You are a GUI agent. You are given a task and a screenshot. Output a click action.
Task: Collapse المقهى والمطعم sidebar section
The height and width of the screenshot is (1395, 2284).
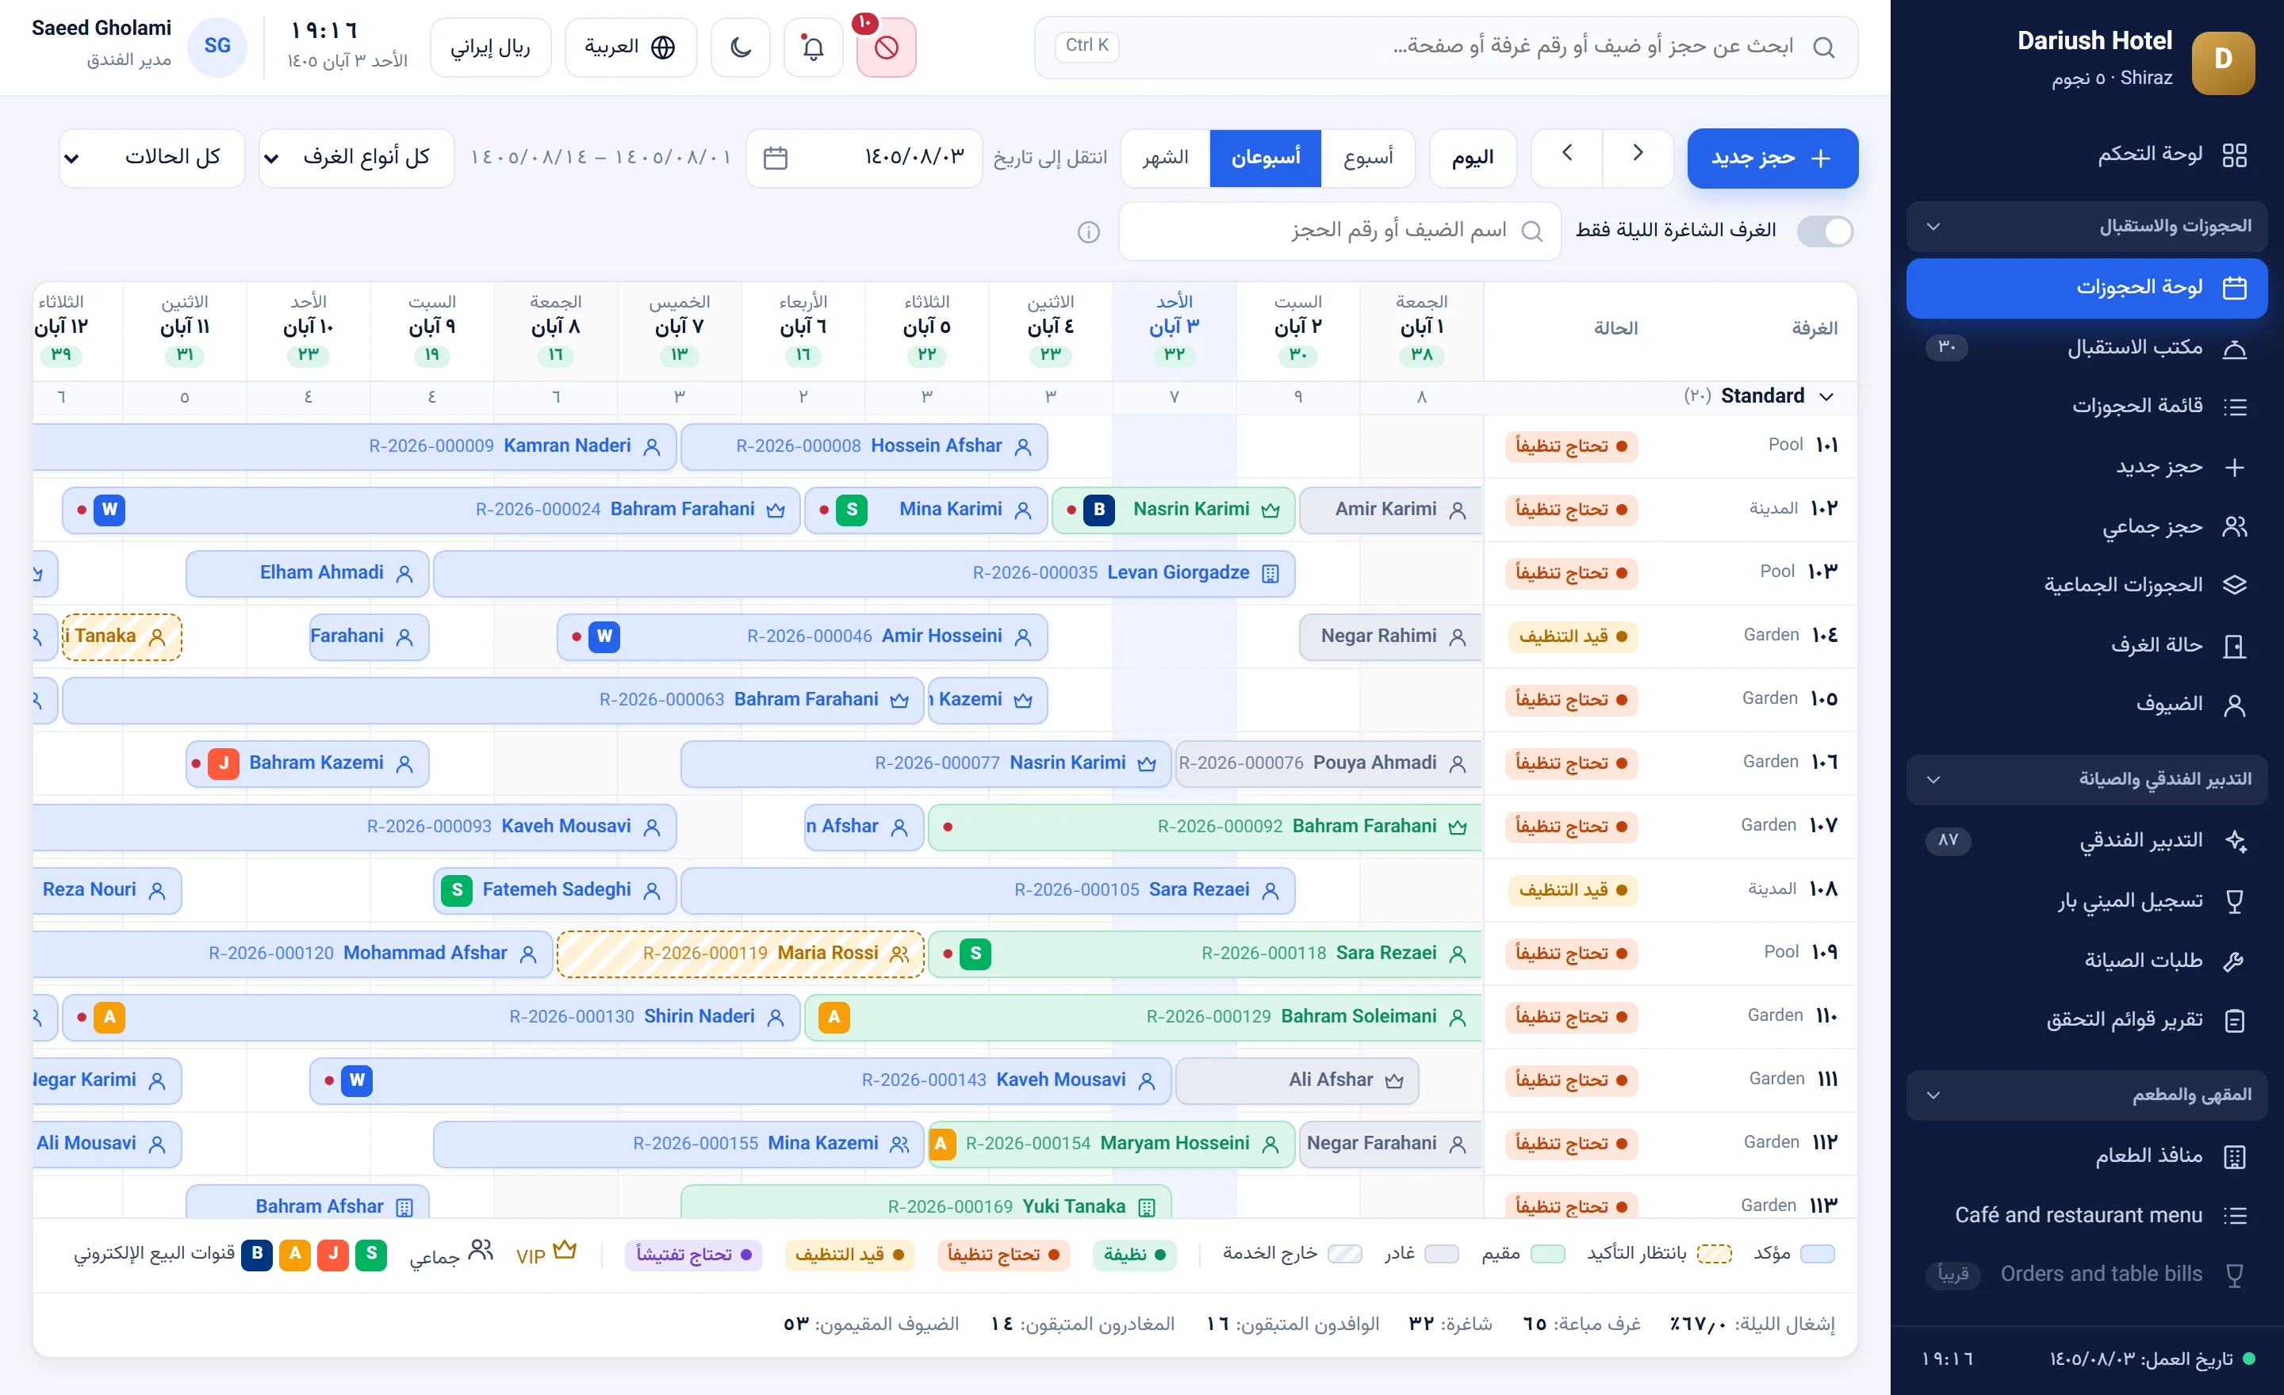(2087, 1095)
